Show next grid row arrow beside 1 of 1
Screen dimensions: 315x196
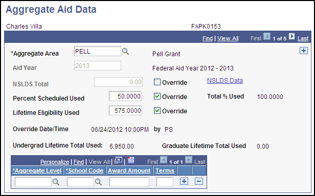(x=189, y=160)
